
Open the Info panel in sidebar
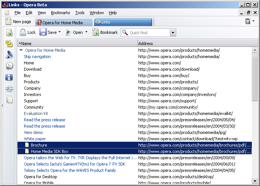[x=9, y=77]
